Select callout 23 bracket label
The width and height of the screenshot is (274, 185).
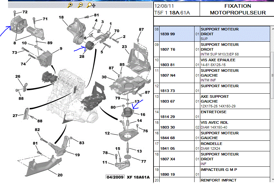(x=124, y=47)
